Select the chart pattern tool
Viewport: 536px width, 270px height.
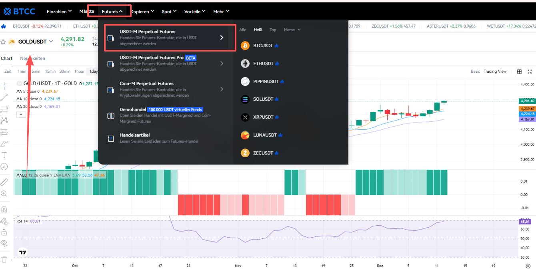pos(4,120)
